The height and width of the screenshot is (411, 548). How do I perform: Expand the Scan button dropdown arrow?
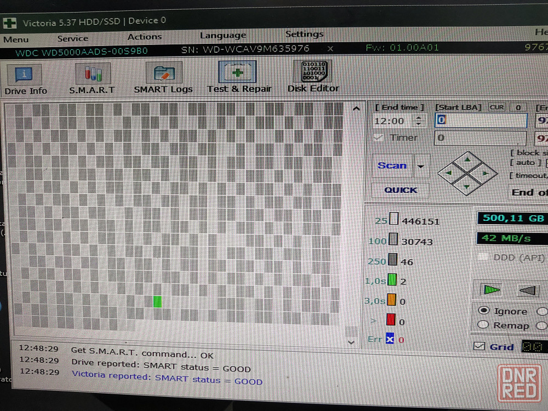tap(421, 167)
